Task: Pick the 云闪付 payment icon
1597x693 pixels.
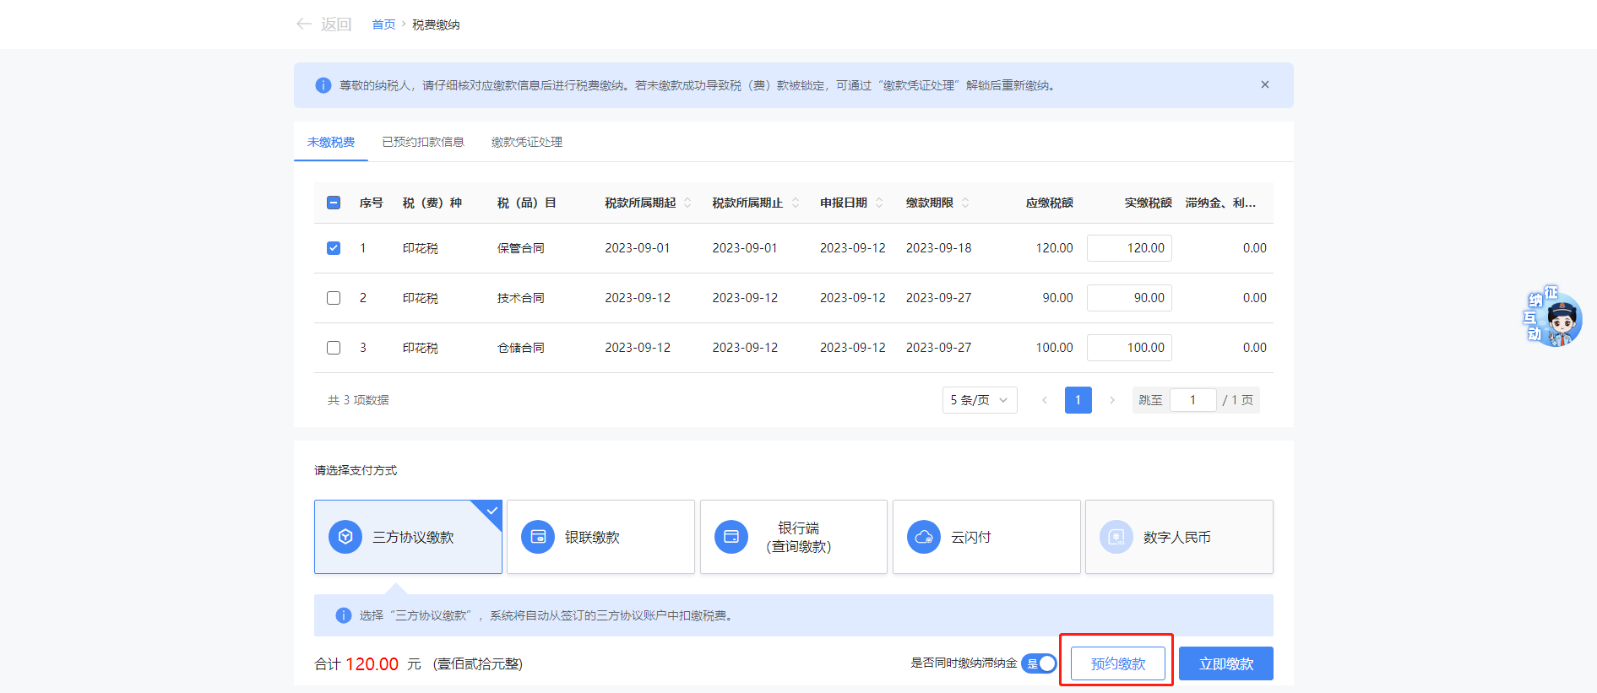Action: [x=924, y=537]
